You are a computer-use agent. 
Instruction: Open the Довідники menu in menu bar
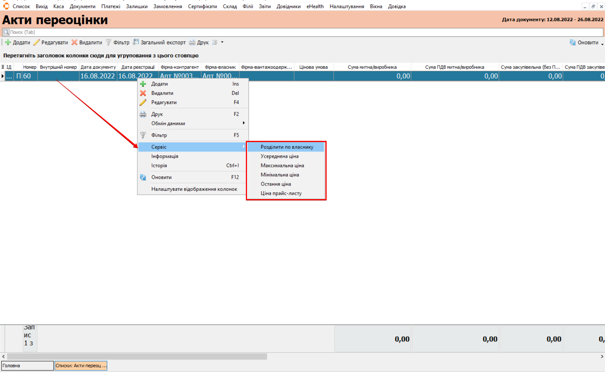click(288, 6)
